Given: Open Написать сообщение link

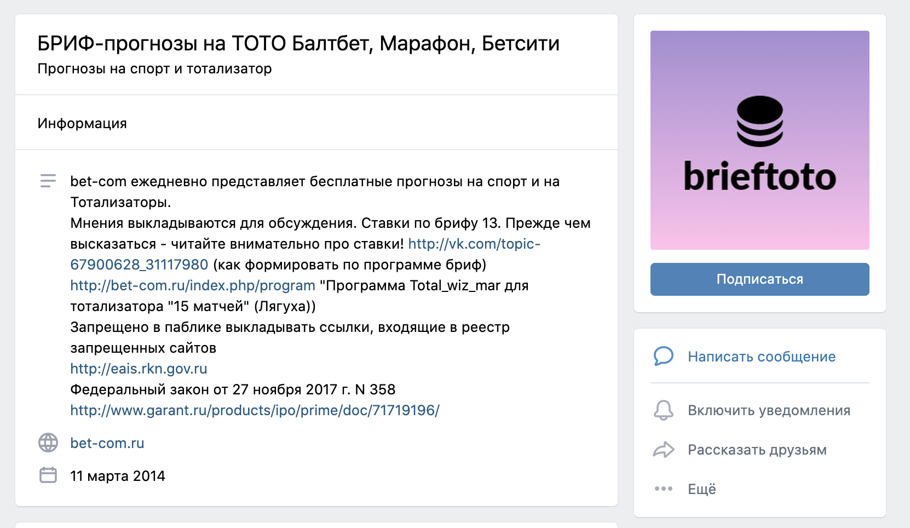Looking at the screenshot, I should [x=762, y=357].
